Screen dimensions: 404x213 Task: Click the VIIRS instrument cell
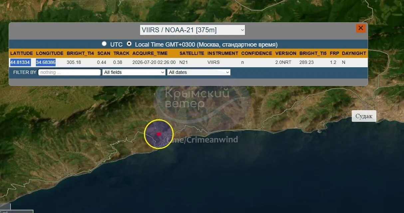click(x=213, y=62)
